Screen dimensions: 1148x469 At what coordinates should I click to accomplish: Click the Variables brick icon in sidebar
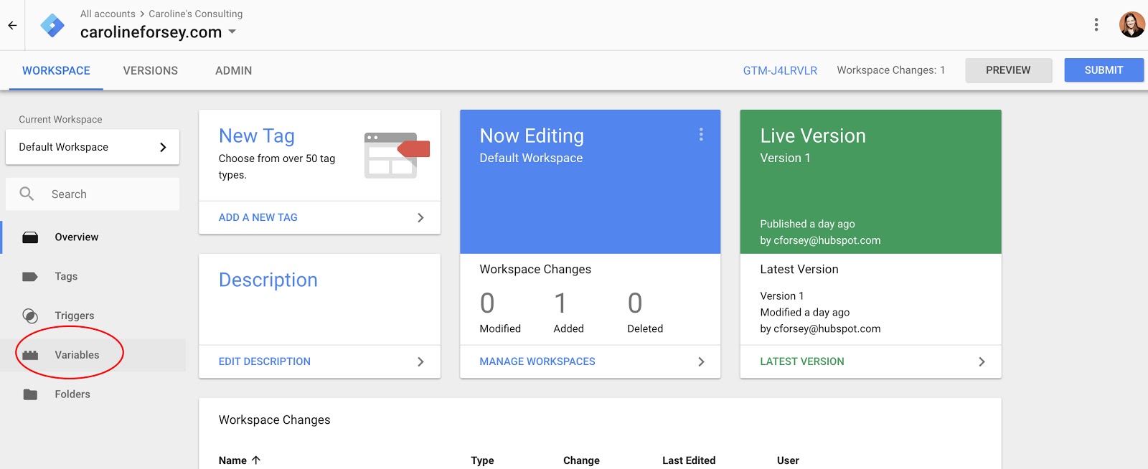coord(30,355)
